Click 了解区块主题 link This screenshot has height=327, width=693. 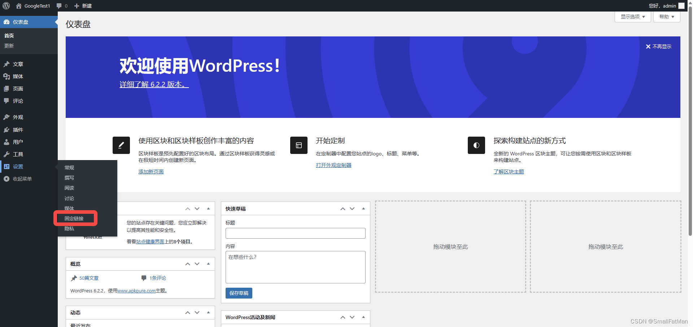509,172
